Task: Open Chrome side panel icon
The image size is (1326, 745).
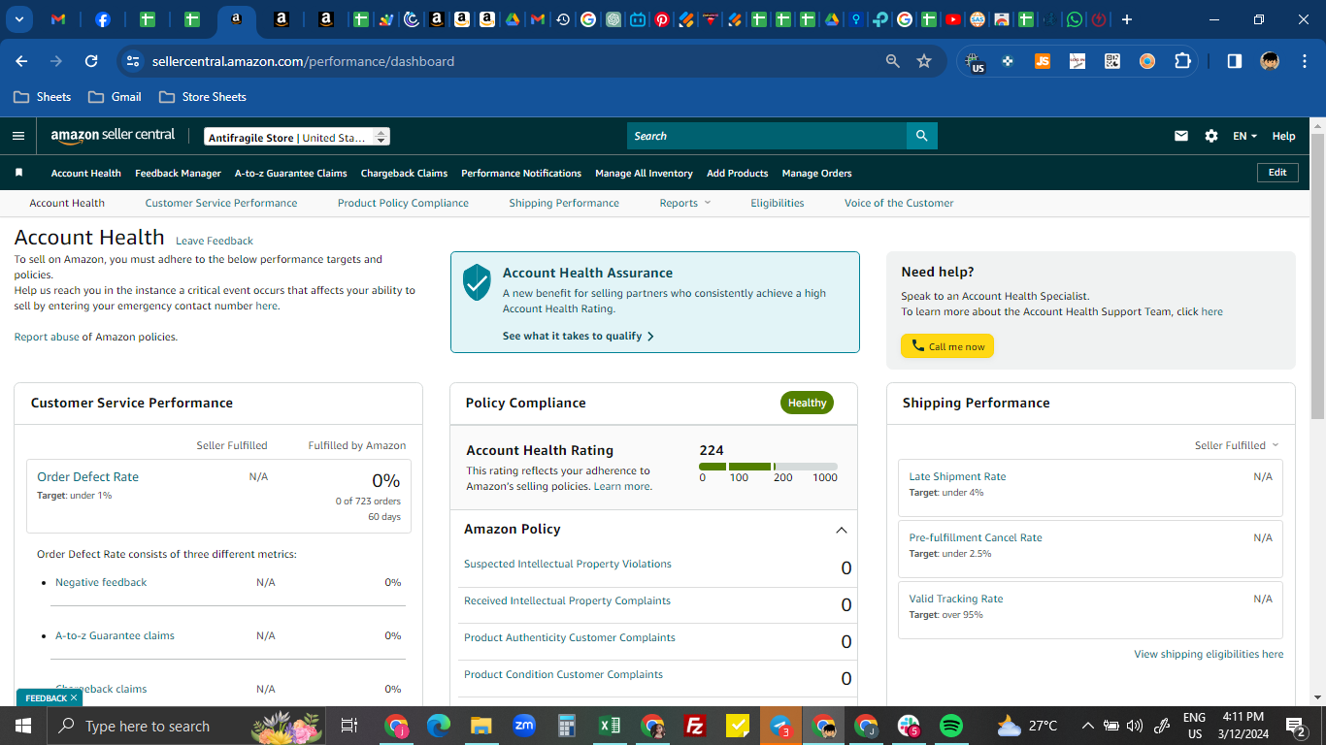Action: (1235, 61)
